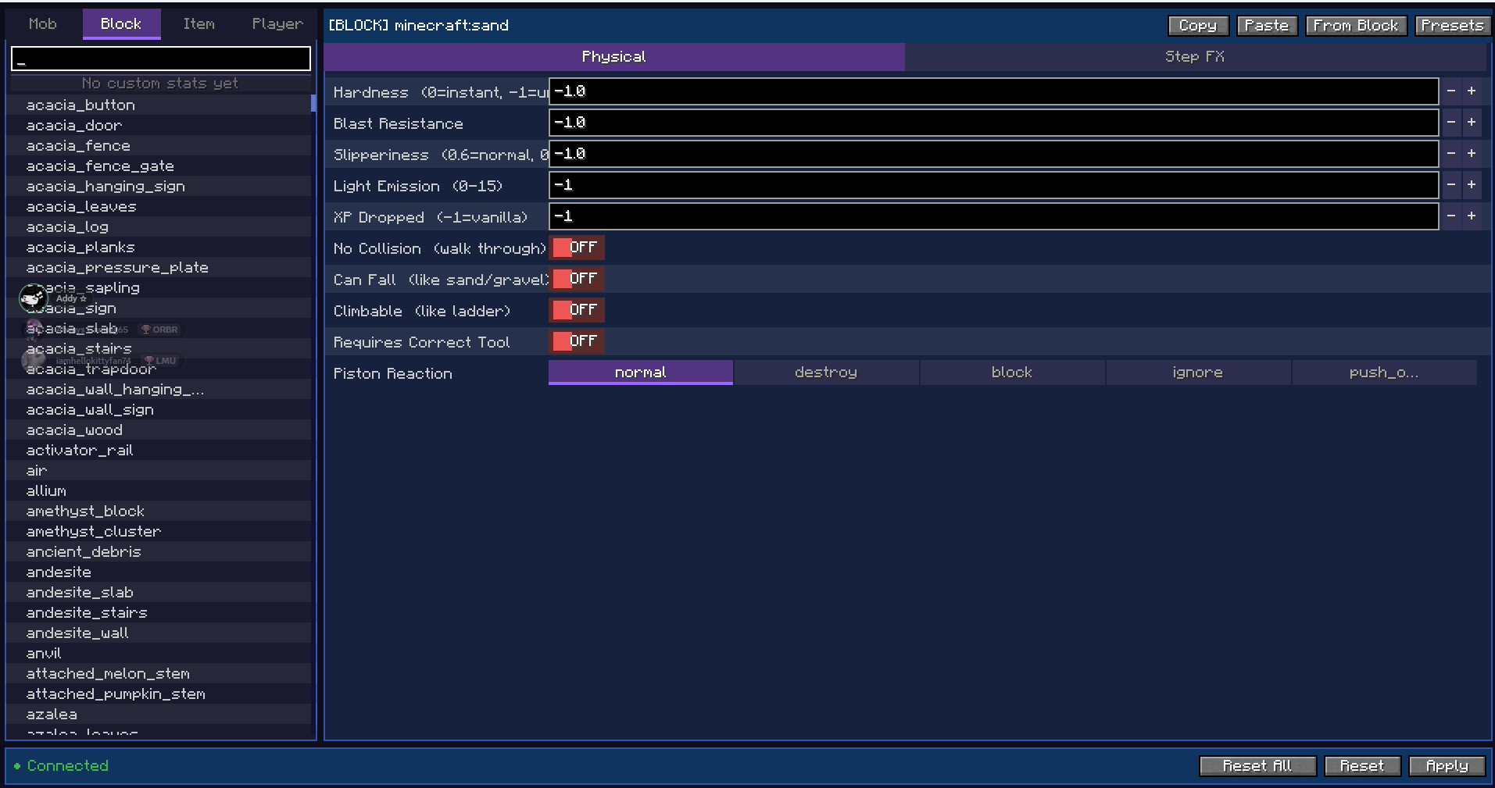
Task: Select acacia_wood in block list
Action: pos(159,430)
